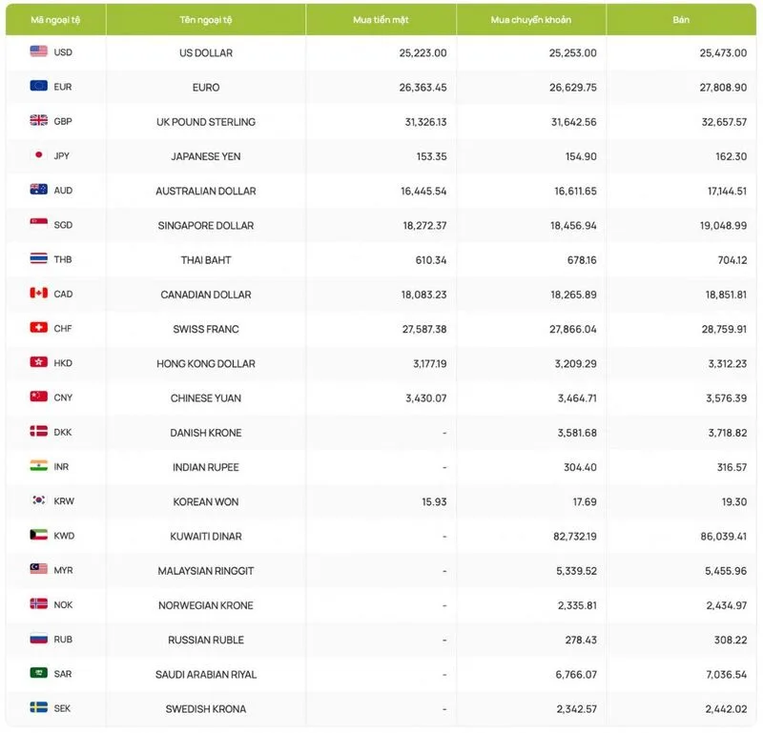Click the KRW South Korea flag icon
This screenshot has height=733, width=763.
click(38, 500)
